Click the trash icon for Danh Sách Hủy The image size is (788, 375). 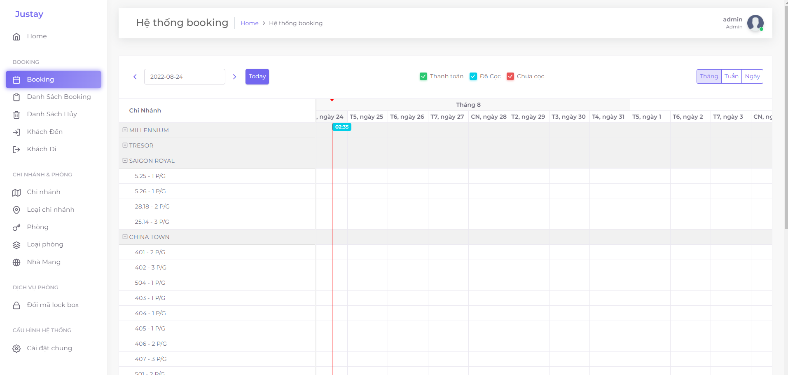(x=16, y=115)
